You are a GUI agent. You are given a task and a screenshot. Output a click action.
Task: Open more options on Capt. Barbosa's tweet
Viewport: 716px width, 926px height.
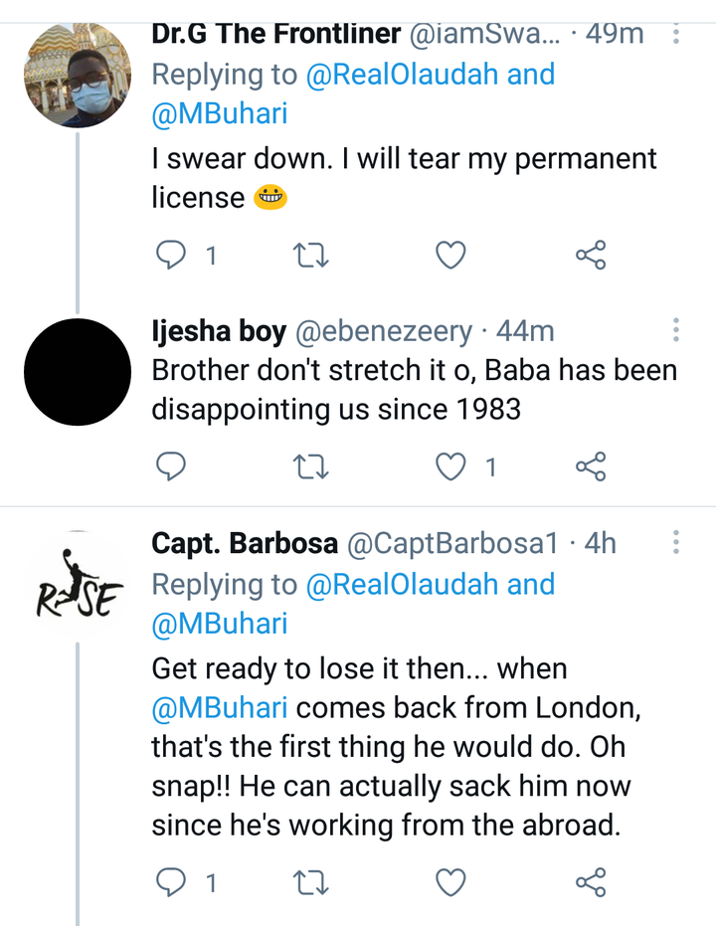click(676, 541)
